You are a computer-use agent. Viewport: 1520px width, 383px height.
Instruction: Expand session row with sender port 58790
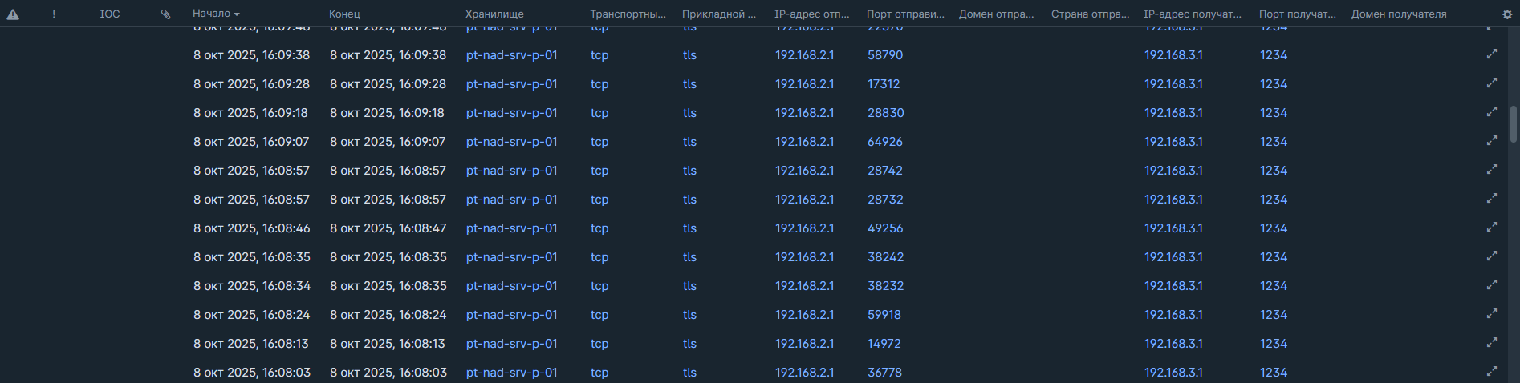click(x=1491, y=54)
